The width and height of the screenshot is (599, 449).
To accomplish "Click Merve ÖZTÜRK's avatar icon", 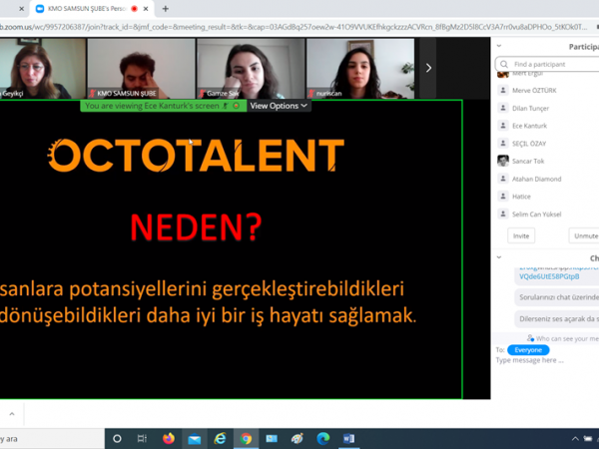I will click(x=503, y=90).
